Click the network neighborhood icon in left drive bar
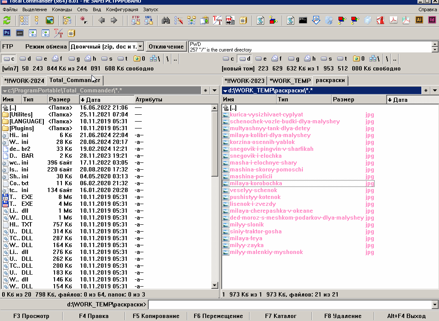Screen dimensions: 439x321 pos(155,59)
